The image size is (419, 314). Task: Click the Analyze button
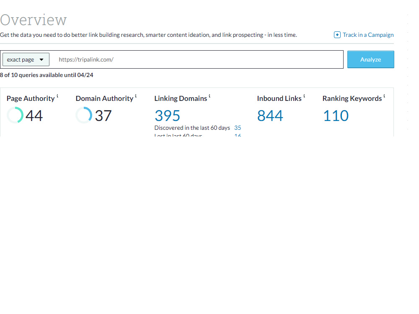pyautogui.click(x=371, y=59)
